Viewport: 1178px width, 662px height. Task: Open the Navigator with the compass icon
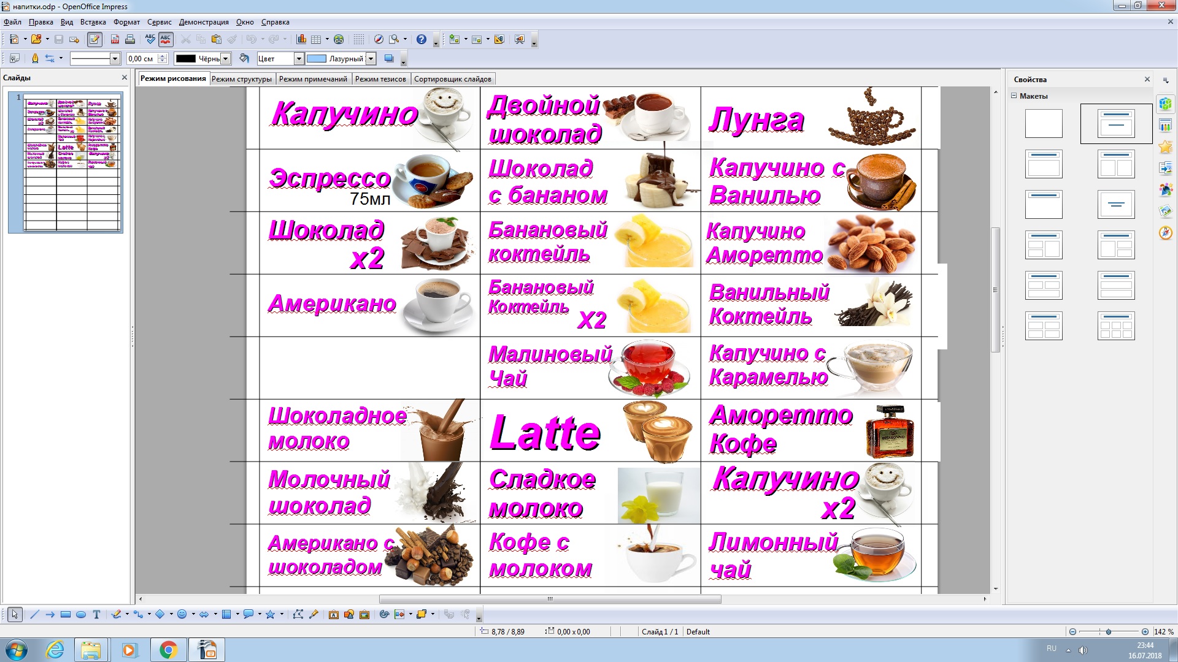coord(379,39)
